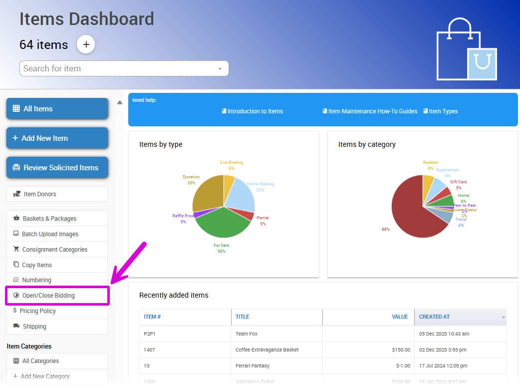Click into the Search for item field

coord(117,69)
